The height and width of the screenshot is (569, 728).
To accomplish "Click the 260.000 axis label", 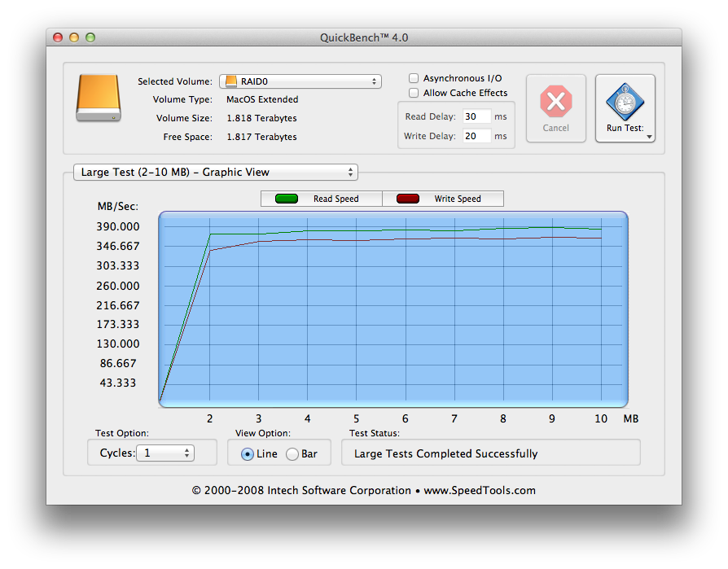I will 118,286.
